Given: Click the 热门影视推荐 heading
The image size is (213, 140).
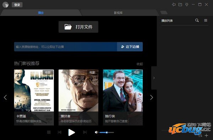Looking at the screenshot, I should [27, 63].
